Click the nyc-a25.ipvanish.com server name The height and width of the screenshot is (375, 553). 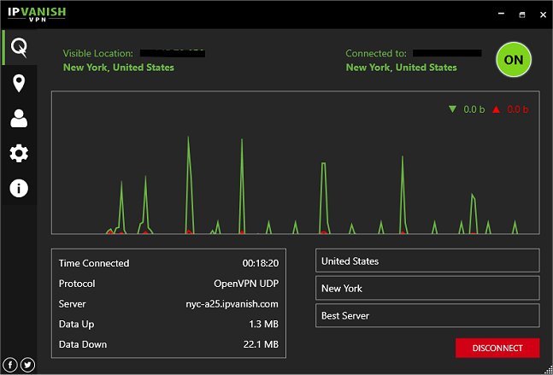point(232,304)
